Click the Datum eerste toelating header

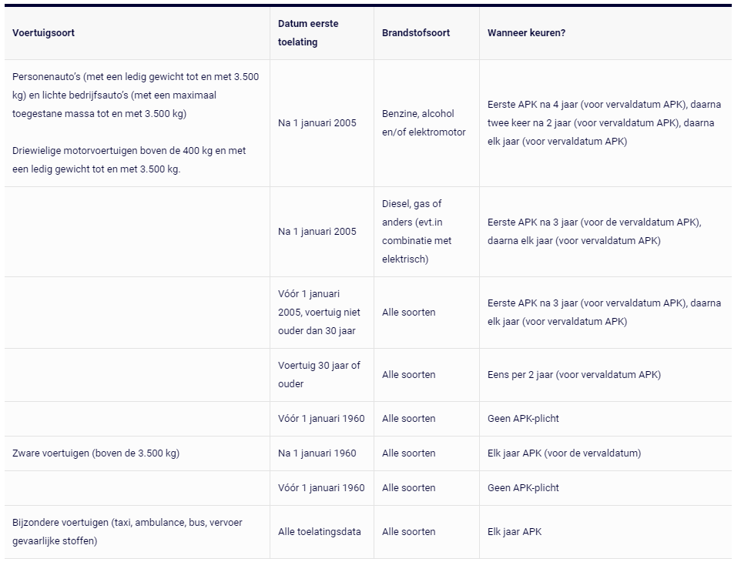tap(308, 33)
